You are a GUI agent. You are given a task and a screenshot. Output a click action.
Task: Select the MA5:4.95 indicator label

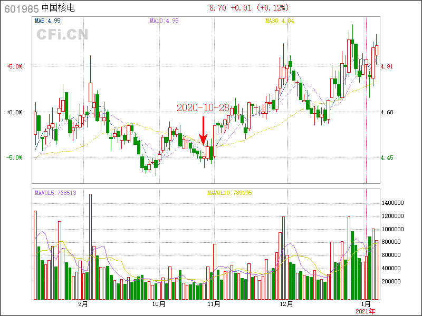(47, 21)
